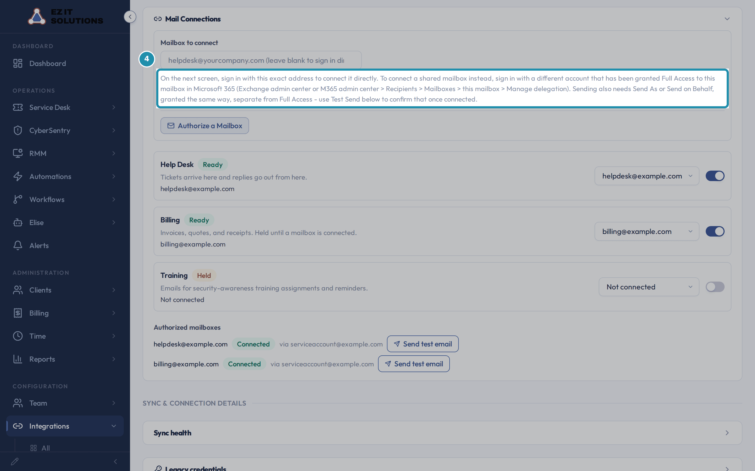This screenshot has height=471, width=755.
Task: Collapse sidebar using round arrow button
Action: point(130,16)
